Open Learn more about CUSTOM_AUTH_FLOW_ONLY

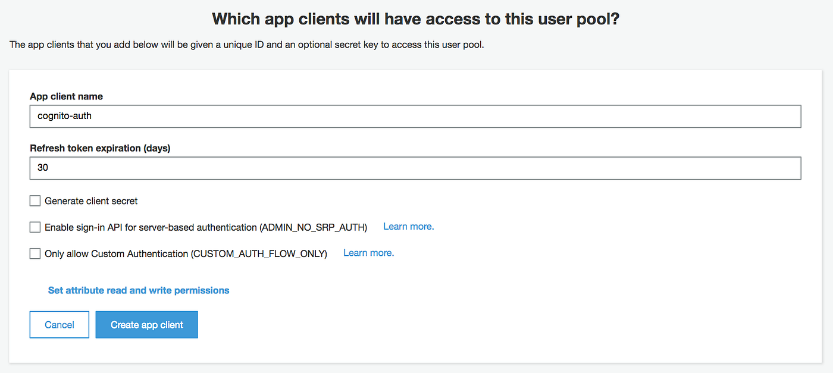(368, 252)
